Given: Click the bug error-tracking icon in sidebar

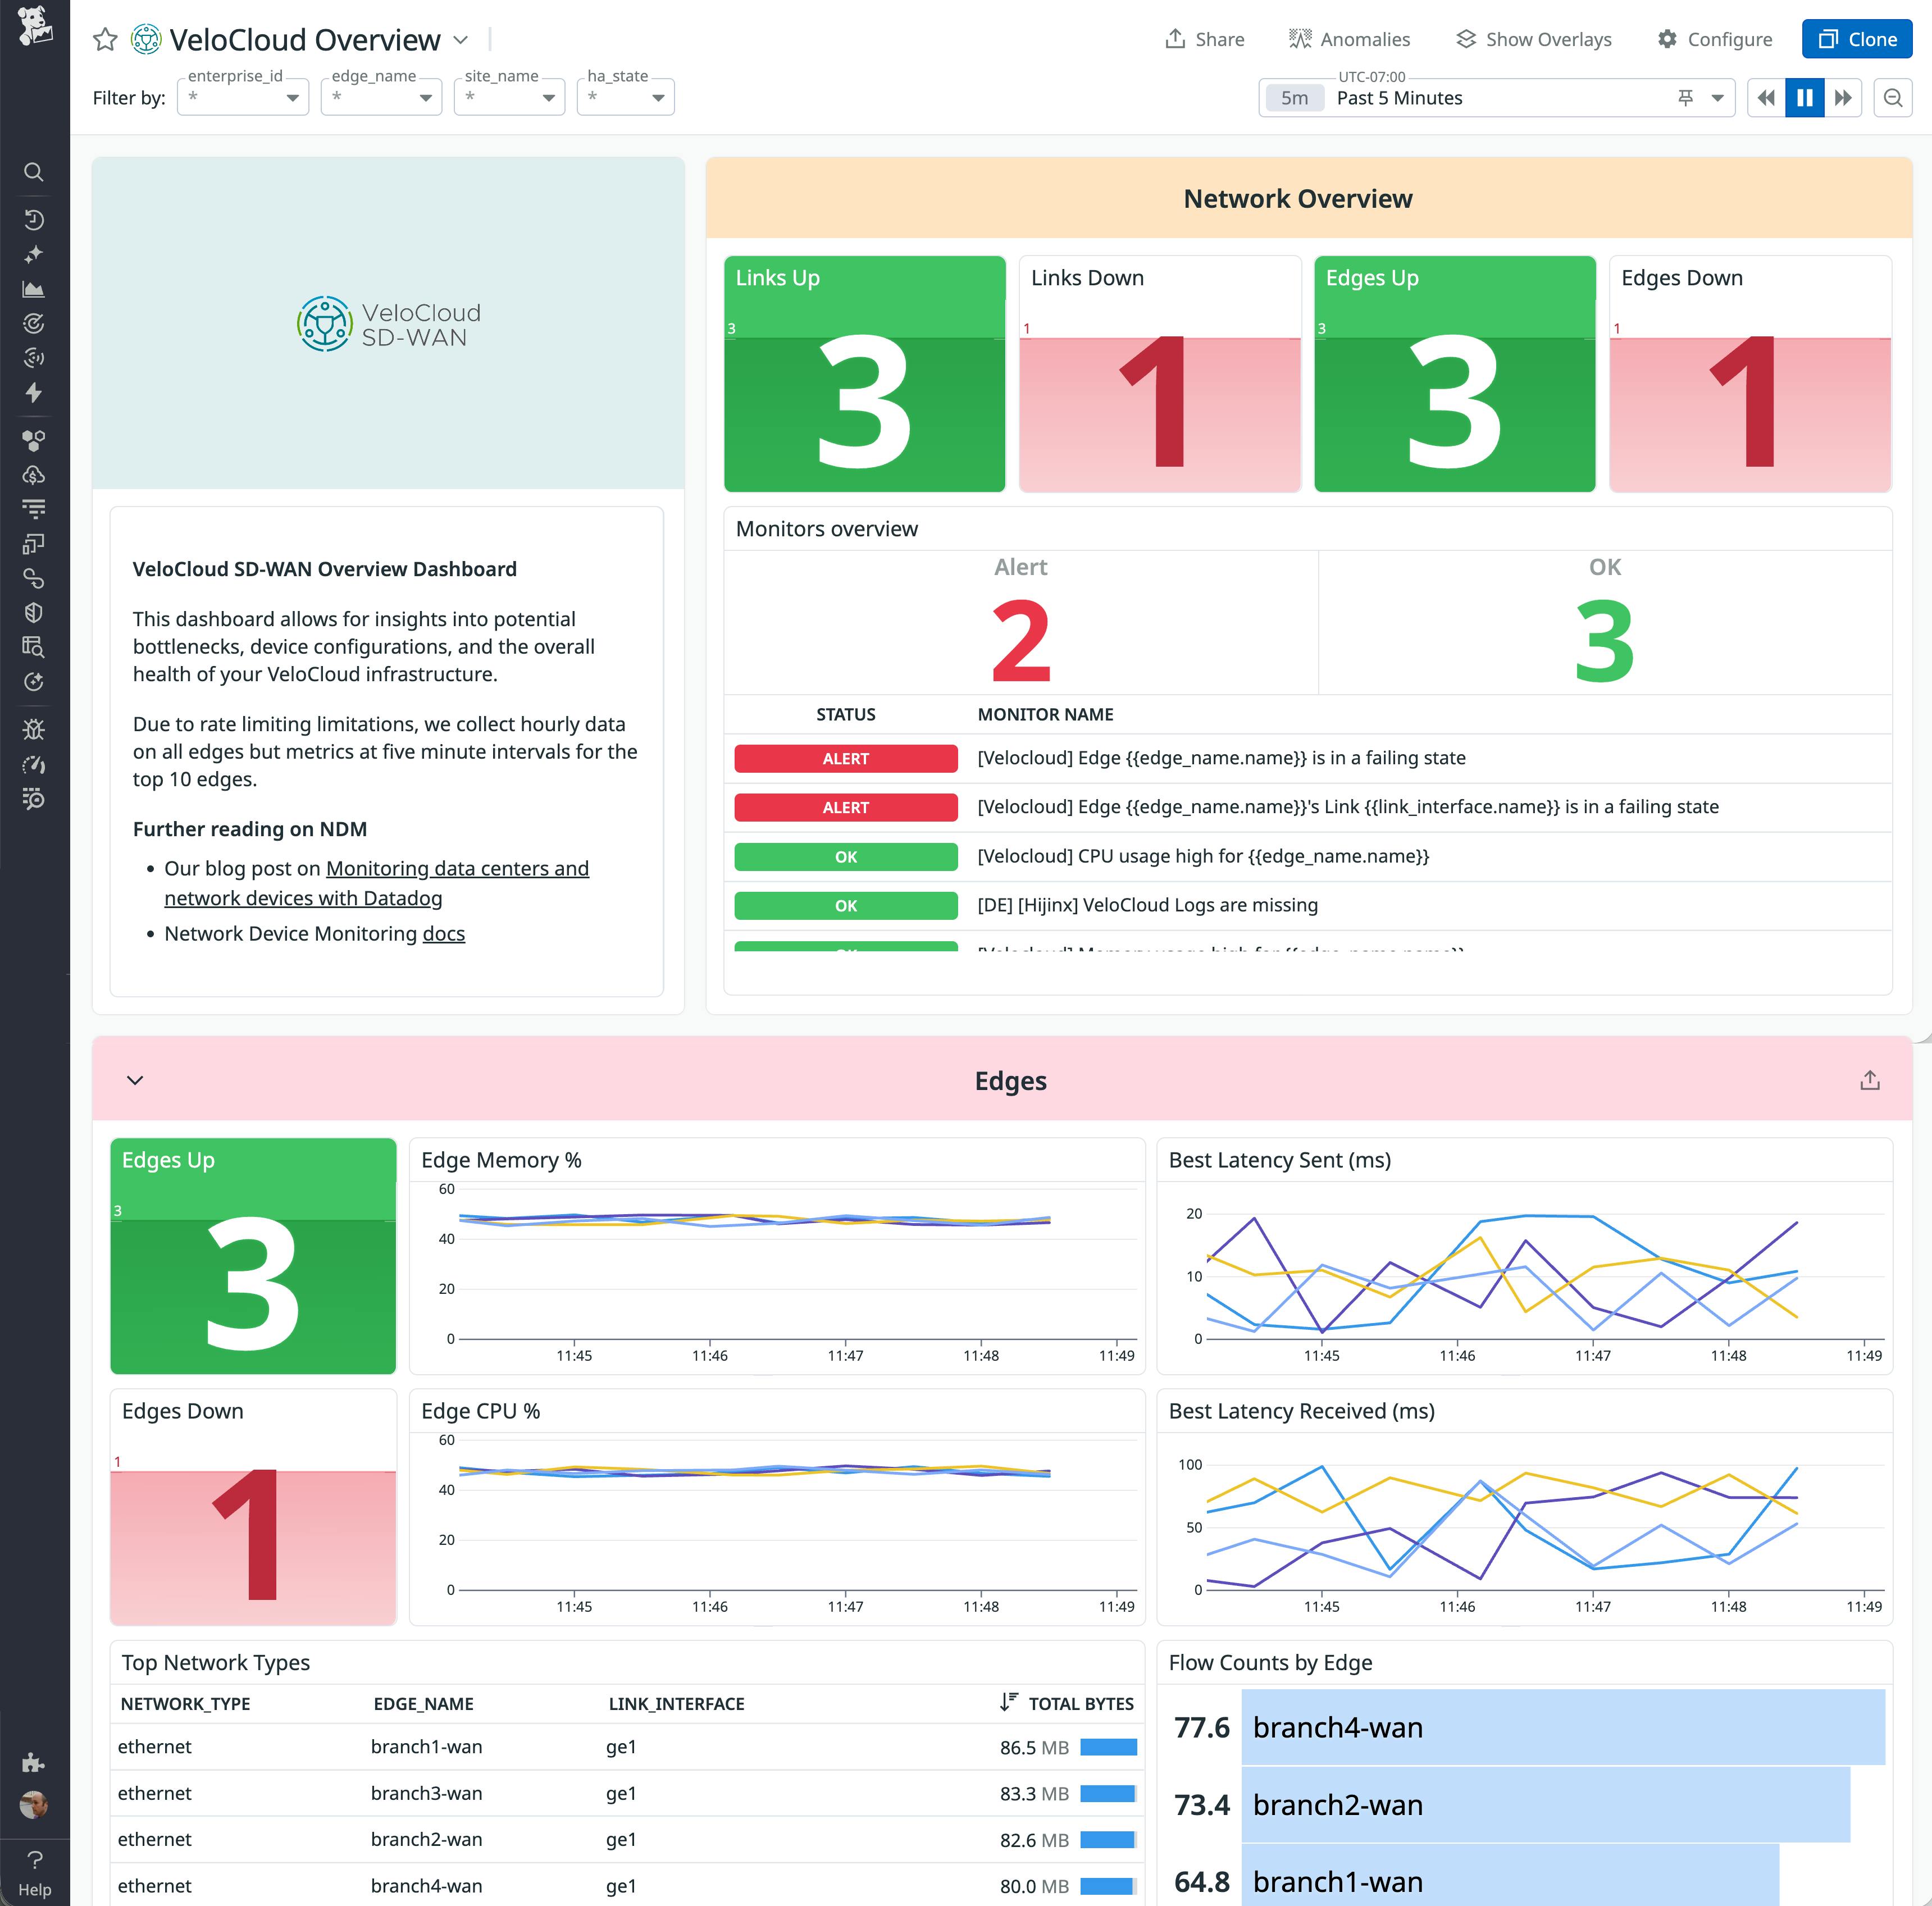Looking at the screenshot, I should [34, 729].
